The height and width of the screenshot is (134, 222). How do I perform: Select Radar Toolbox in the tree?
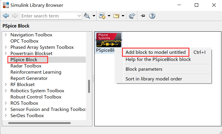[26, 66]
